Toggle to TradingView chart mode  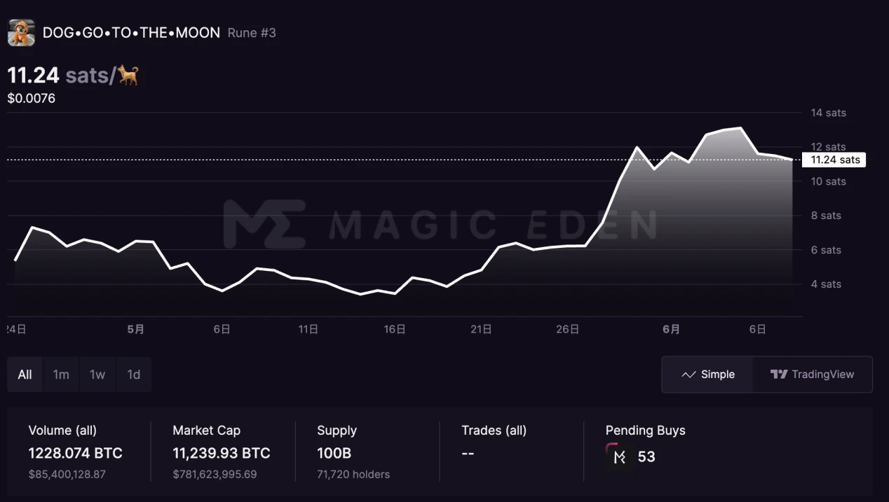[813, 375]
